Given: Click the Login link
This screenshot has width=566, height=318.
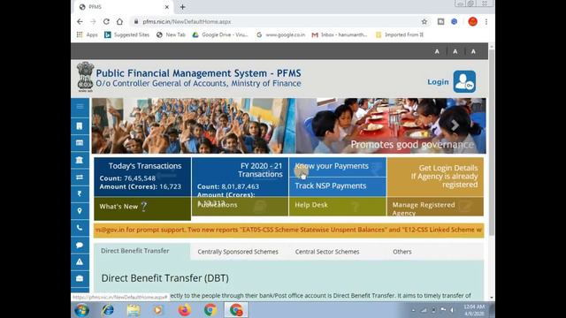Looking at the screenshot, I should [438, 82].
